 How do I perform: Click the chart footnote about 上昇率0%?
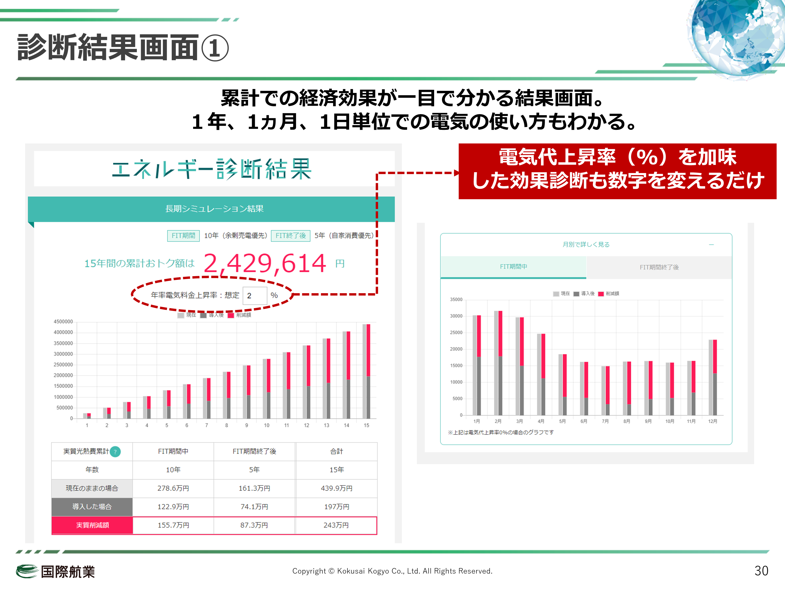pyautogui.click(x=501, y=433)
